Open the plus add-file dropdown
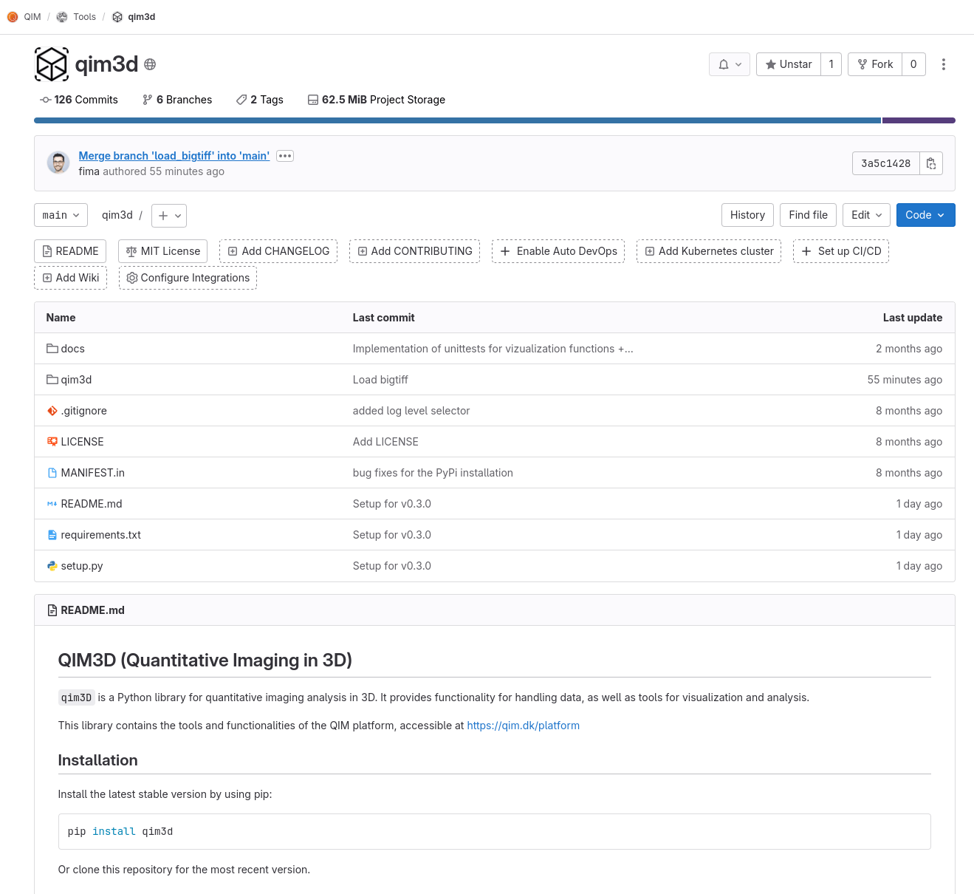Viewport: 974px width, 894px height. 169,215
